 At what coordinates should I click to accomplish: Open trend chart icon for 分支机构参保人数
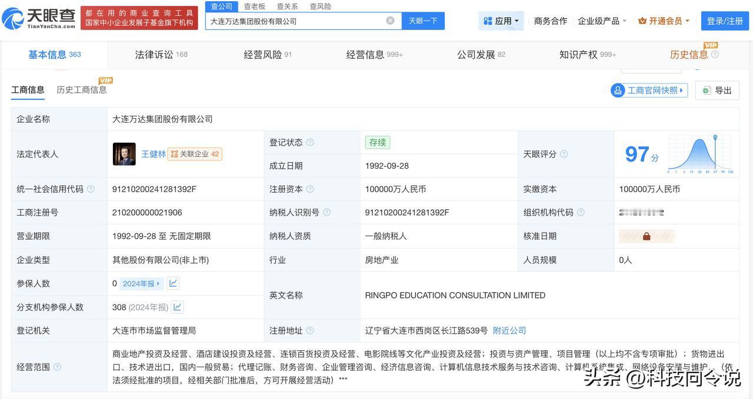coord(177,307)
